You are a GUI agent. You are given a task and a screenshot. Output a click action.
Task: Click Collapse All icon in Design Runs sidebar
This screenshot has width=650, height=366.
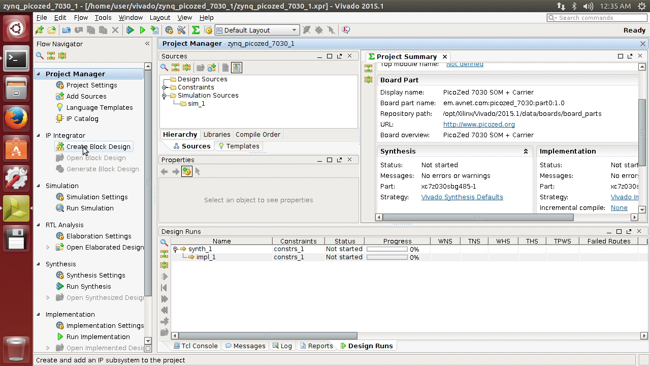164,254
